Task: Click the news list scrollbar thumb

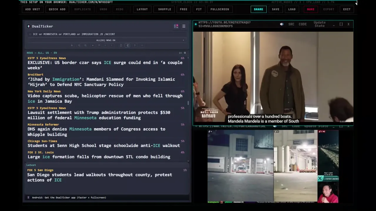Action: click(x=188, y=103)
